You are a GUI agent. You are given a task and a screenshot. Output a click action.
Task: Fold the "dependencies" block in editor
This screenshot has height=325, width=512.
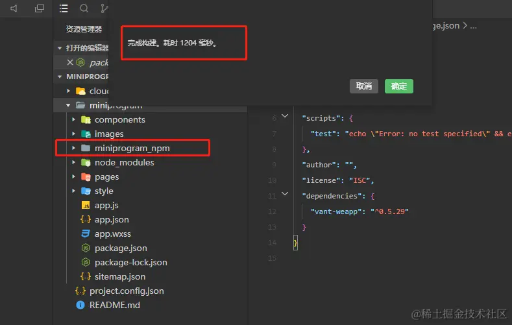coord(285,195)
